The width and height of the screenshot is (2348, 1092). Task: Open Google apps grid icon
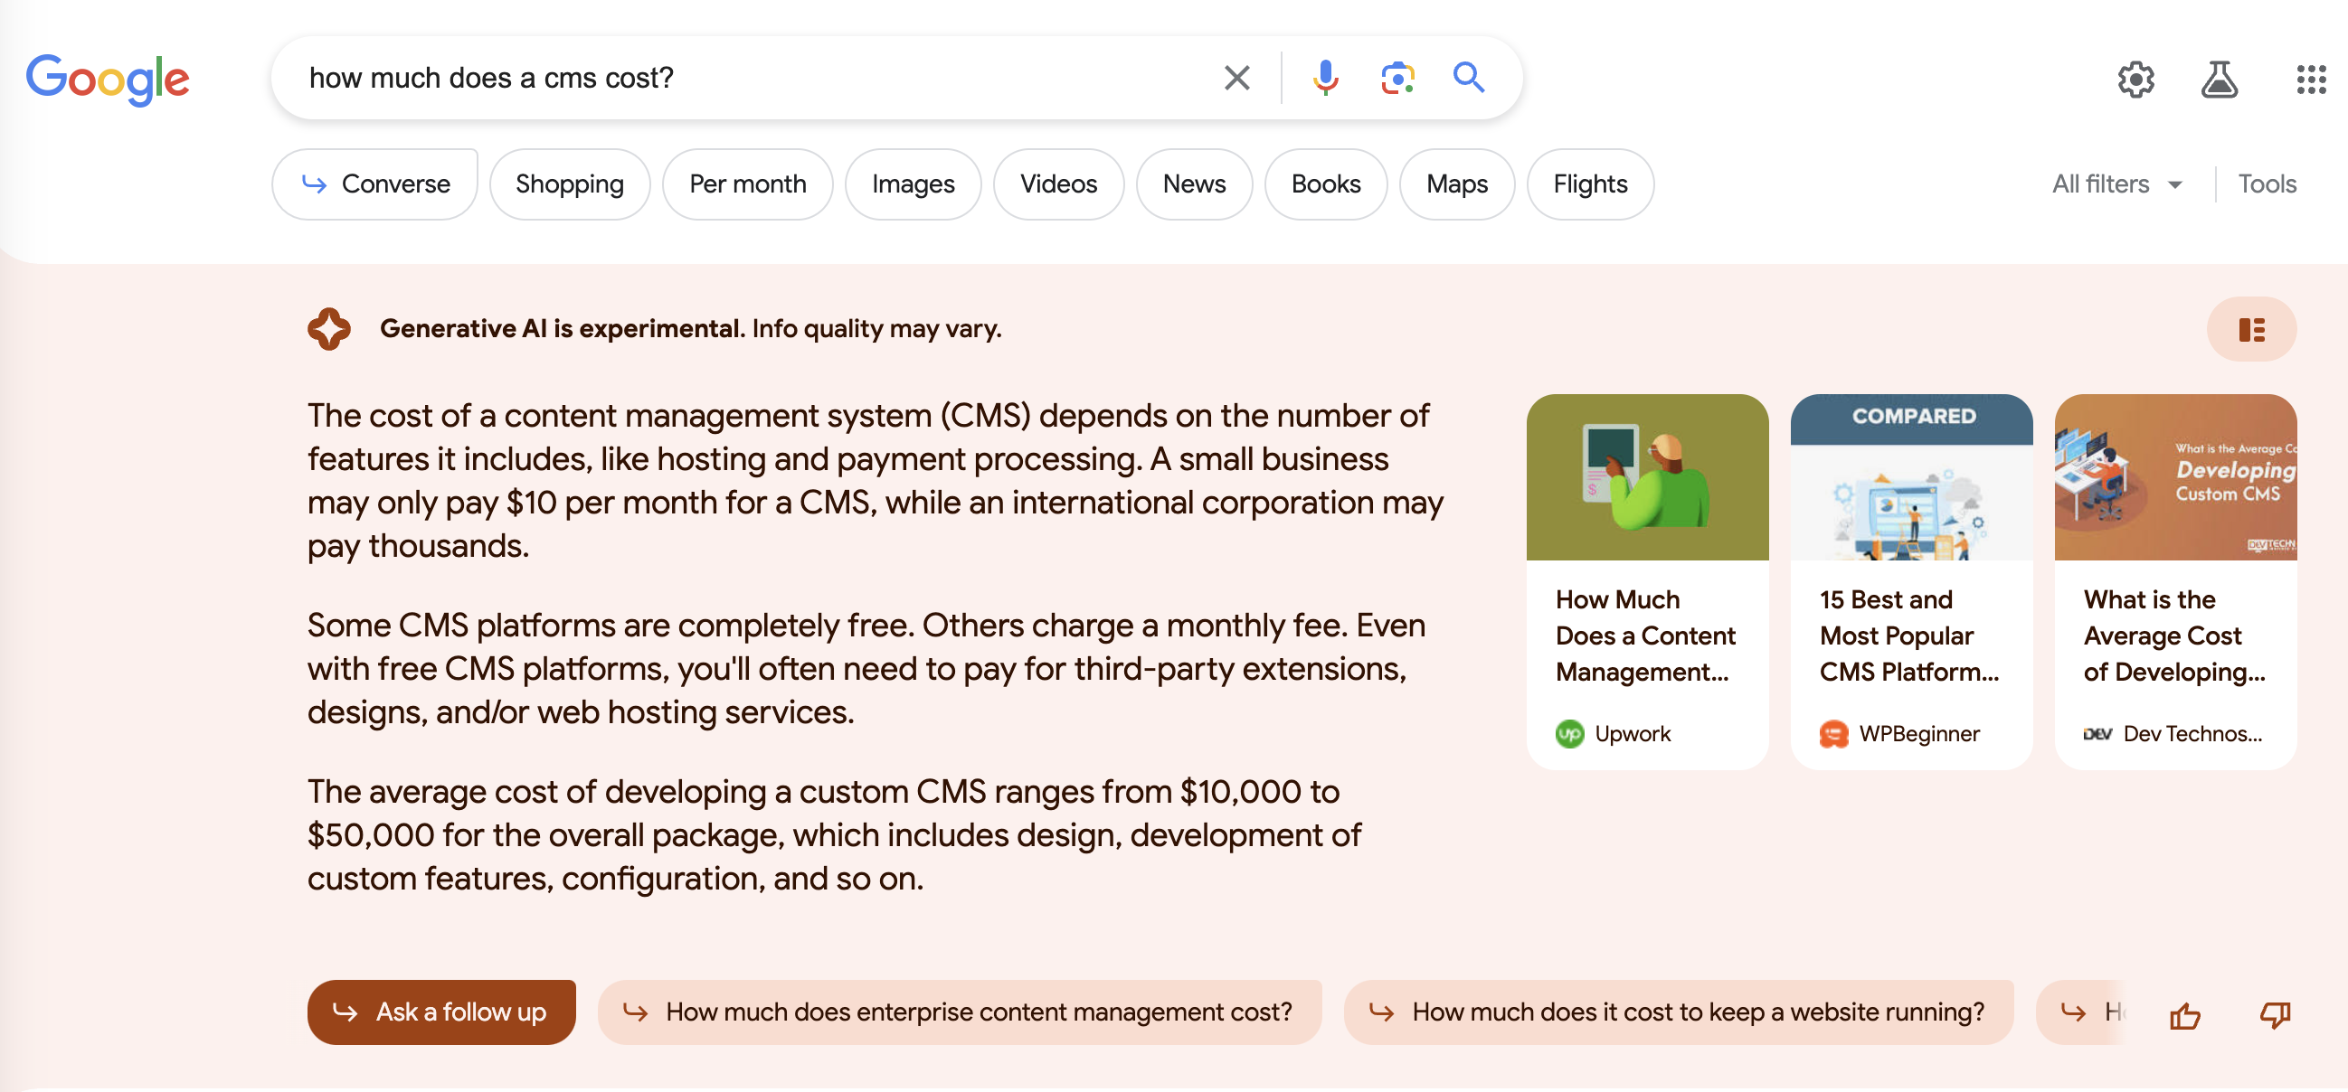click(x=2311, y=80)
